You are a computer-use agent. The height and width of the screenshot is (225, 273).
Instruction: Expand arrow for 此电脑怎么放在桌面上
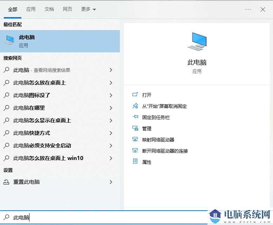(111, 83)
